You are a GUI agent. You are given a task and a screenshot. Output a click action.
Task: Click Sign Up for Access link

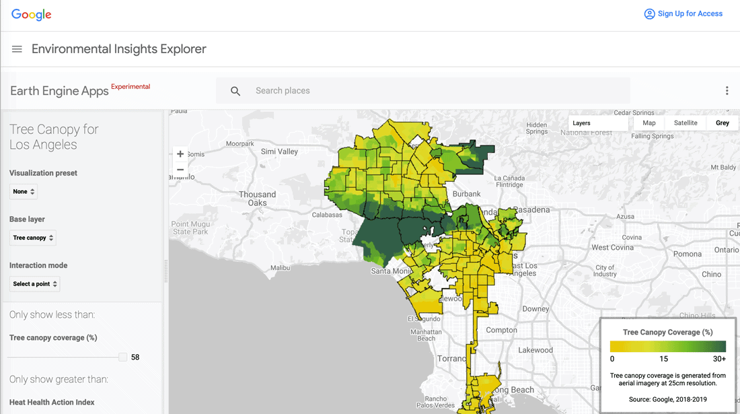click(690, 13)
